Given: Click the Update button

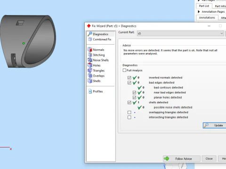Looking at the screenshot, I should [x=214, y=125].
